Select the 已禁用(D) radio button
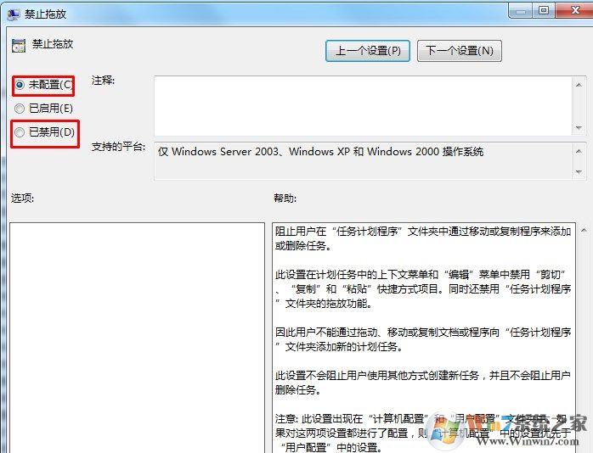The width and height of the screenshot is (593, 453). click(20, 132)
